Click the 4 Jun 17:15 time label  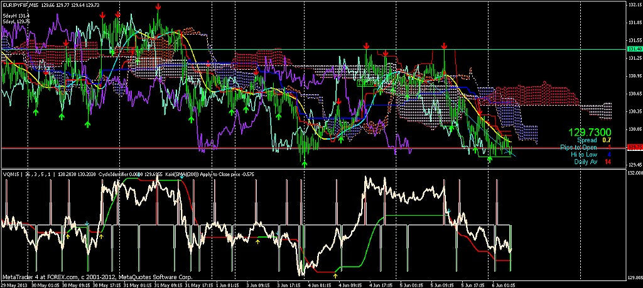pyautogui.click(x=381, y=285)
